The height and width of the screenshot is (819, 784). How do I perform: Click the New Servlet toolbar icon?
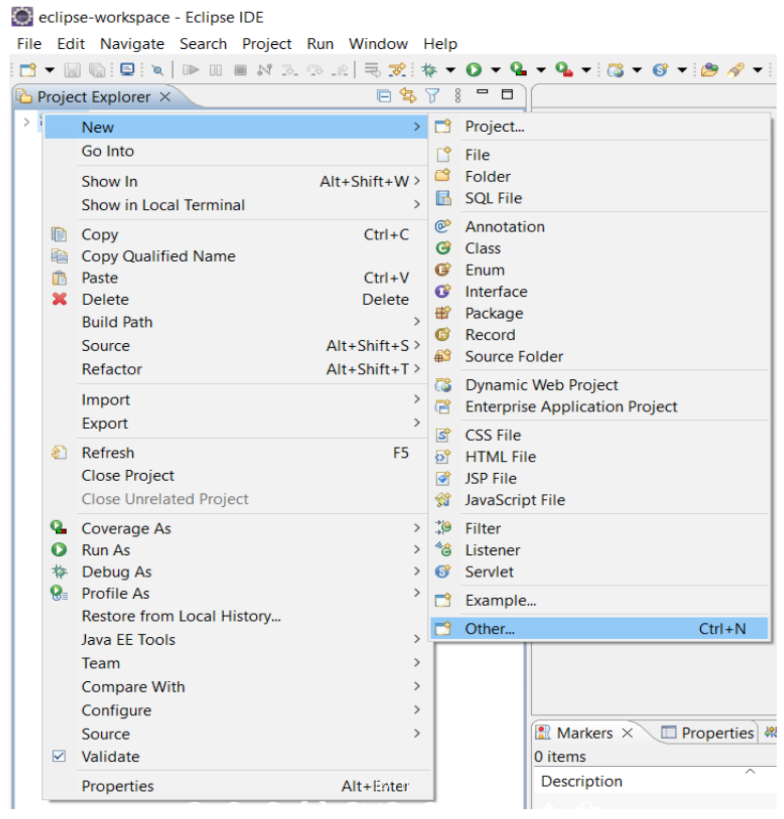tap(660, 69)
